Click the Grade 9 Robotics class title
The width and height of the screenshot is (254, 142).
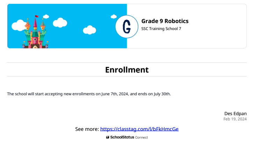click(165, 21)
